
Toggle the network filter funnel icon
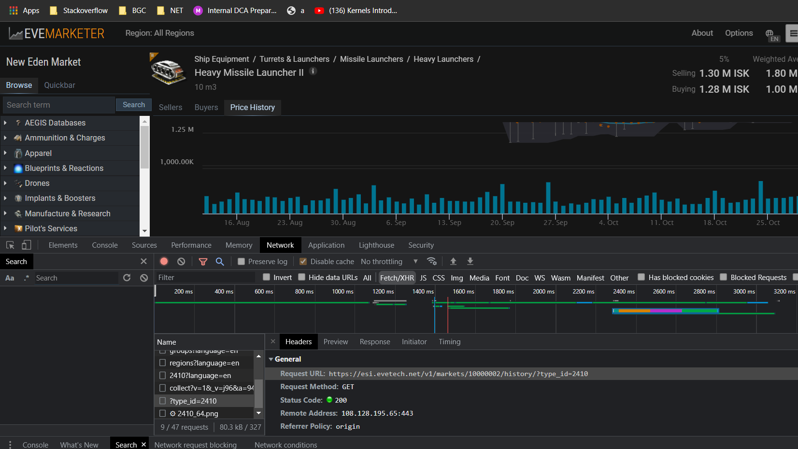pos(203,261)
